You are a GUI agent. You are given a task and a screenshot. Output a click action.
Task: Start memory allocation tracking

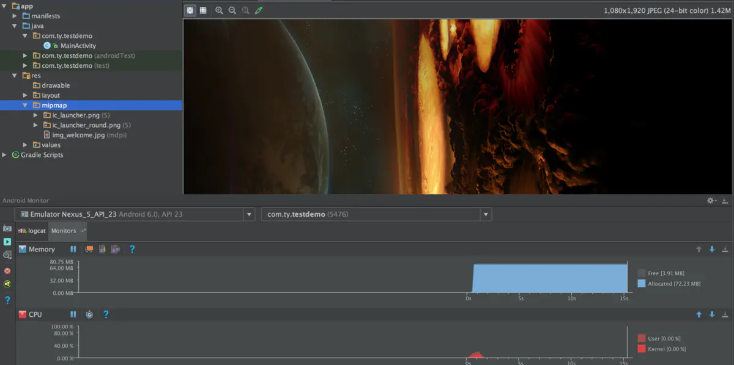pyautogui.click(x=115, y=249)
